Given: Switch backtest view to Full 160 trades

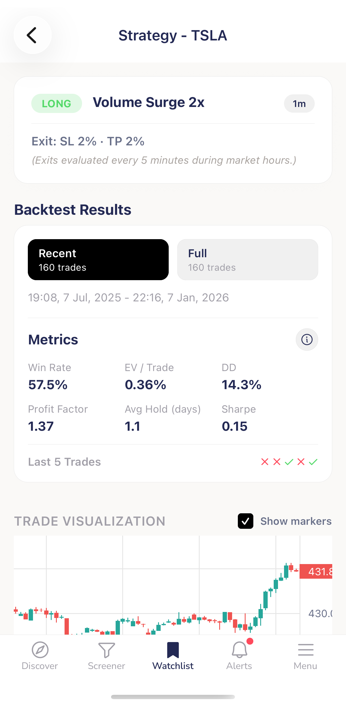Looking at the screenshot, I should [x=247, y=259].
